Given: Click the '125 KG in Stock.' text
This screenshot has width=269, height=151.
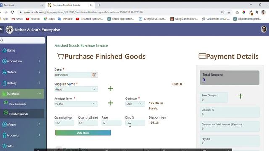Looking at the screenshot, I should 156,106.
